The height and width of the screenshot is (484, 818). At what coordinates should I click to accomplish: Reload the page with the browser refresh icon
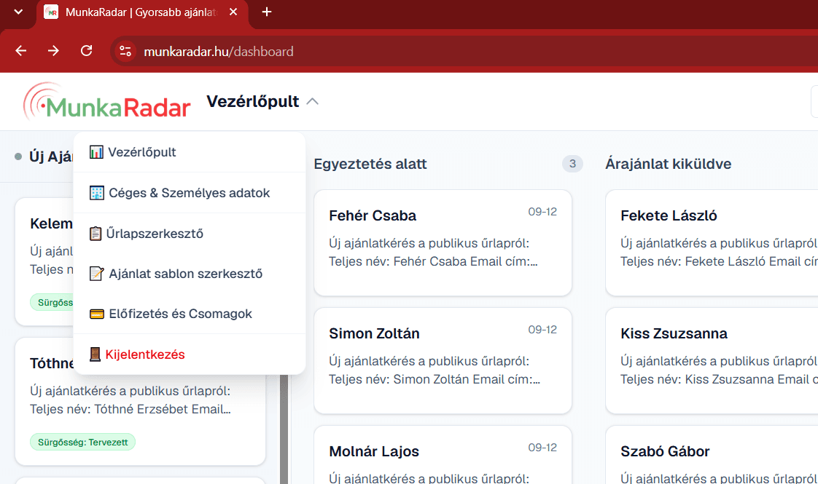coord(87,51)
